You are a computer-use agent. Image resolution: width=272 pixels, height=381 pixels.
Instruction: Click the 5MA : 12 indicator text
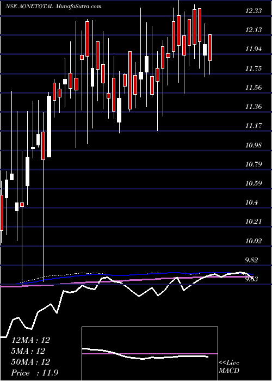pos(28,351)
